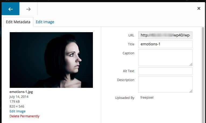Go to previous media item using left arrow
The width and height of the screenshot is (206, 123).
point(11,9)
